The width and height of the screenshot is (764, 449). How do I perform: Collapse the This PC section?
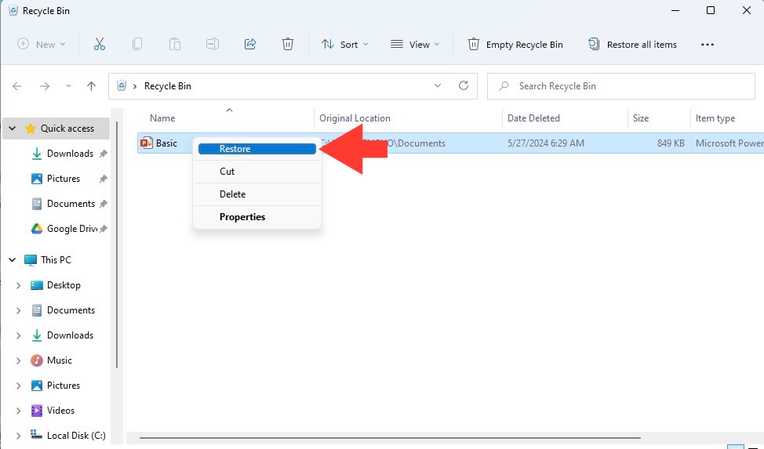click(13, 260)
